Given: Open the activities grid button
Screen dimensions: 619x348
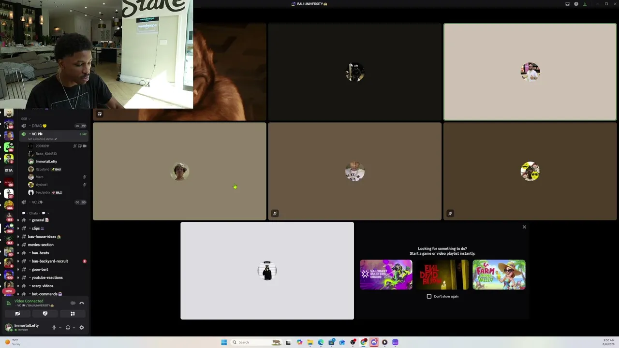Looking at the screenshot, I should coord(73,314).
